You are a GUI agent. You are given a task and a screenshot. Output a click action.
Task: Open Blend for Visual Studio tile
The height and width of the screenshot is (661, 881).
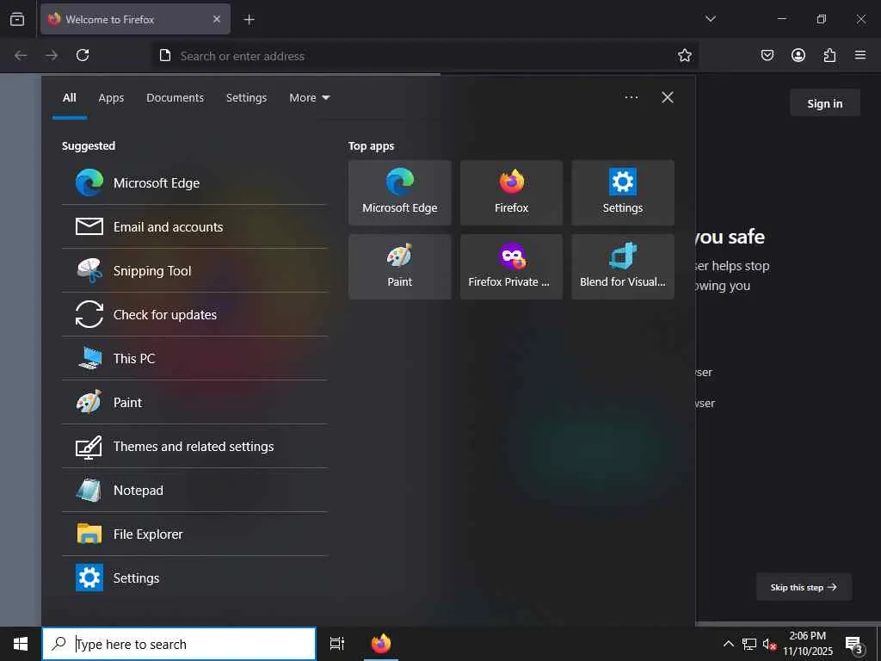(x=623, y=267)
